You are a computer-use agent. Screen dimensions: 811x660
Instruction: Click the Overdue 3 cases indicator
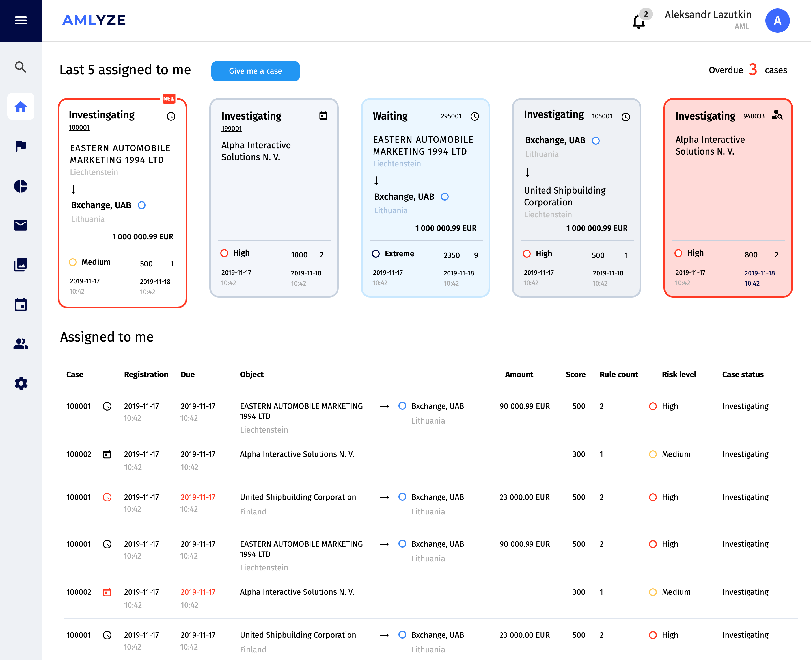748,70
